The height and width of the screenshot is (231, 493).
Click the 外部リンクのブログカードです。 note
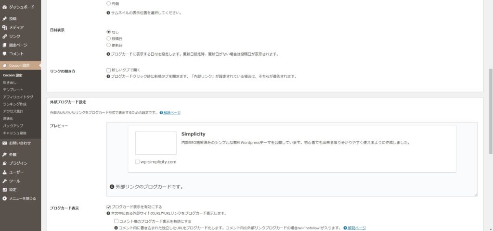146,187
